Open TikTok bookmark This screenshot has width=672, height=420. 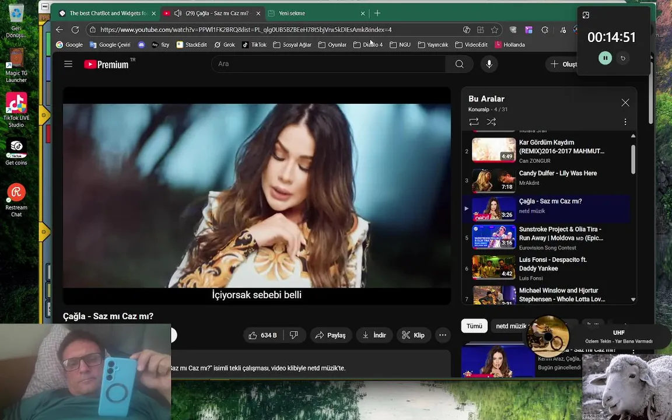coord(254,44)
